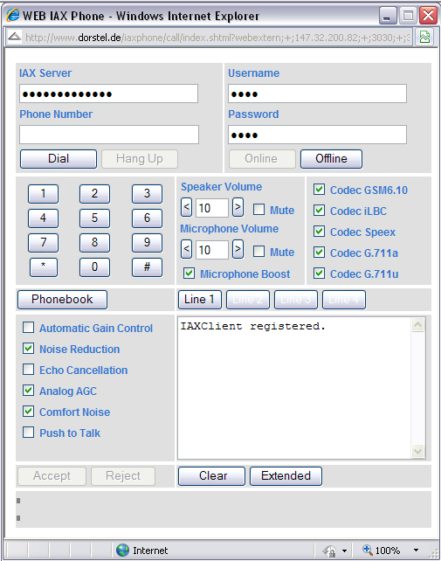The image size is (441, 561).
Task: Toggle Codec iLBC checkbox
Action: coord(319,211)
